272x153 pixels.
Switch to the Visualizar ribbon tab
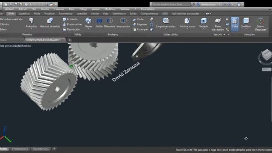[49, 14]
